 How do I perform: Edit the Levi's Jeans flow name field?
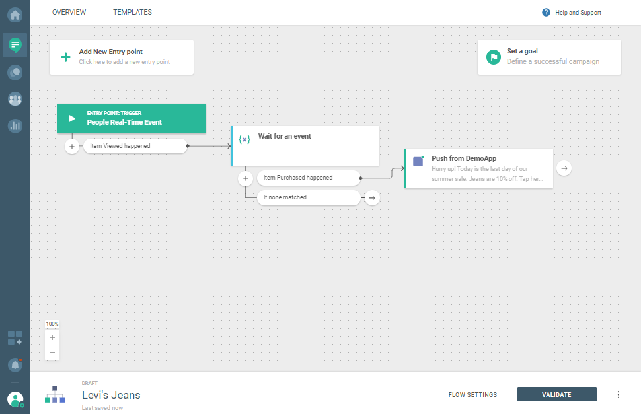[143, 395]
